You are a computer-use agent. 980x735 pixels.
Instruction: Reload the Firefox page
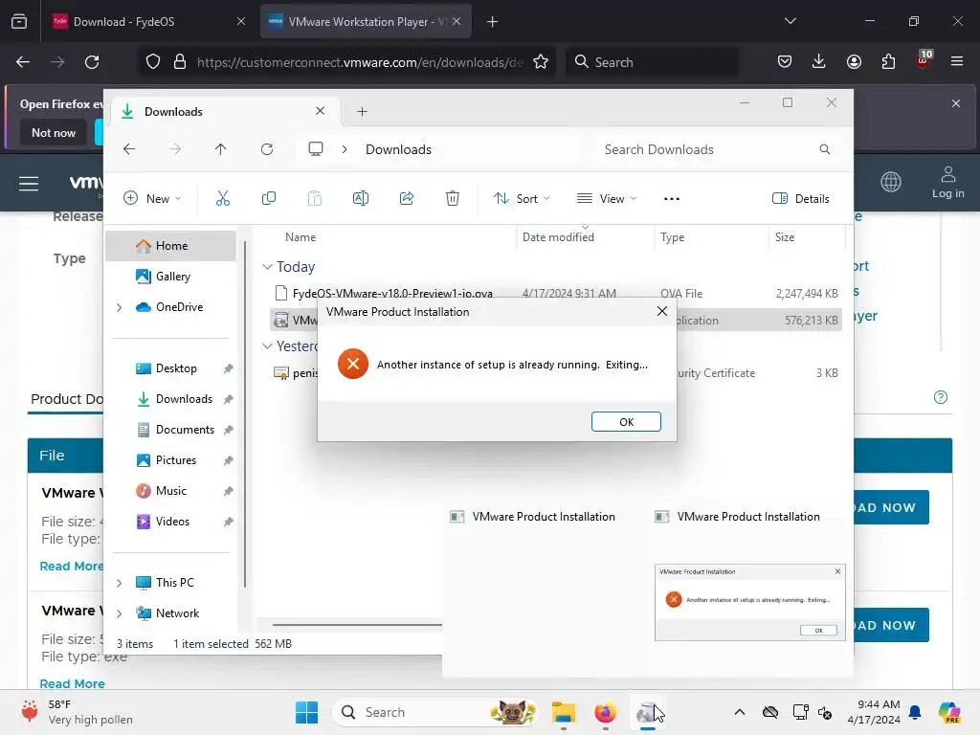(x=92, y=62)
